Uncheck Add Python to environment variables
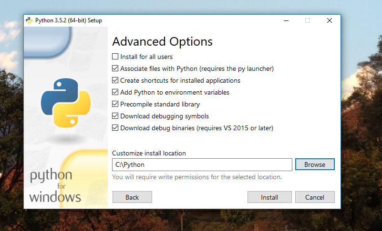The width and height of the screenshot is (382, 231). tap(115, 92)
